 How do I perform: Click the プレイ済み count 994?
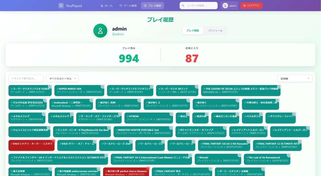129,58
